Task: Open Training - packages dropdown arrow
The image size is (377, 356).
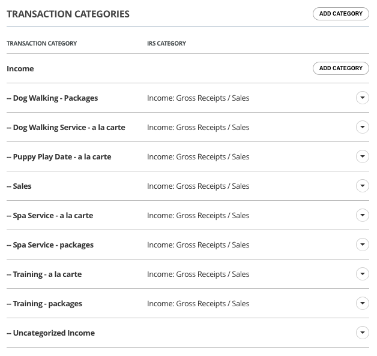Action: point(362,303)
